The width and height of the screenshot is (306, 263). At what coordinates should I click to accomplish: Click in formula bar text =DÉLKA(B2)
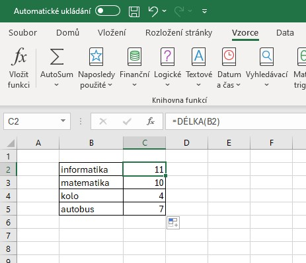(x=196, y=121)
